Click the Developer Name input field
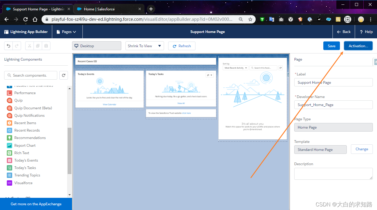This screenshot has width=377, height=210. (x=333, y=105)
